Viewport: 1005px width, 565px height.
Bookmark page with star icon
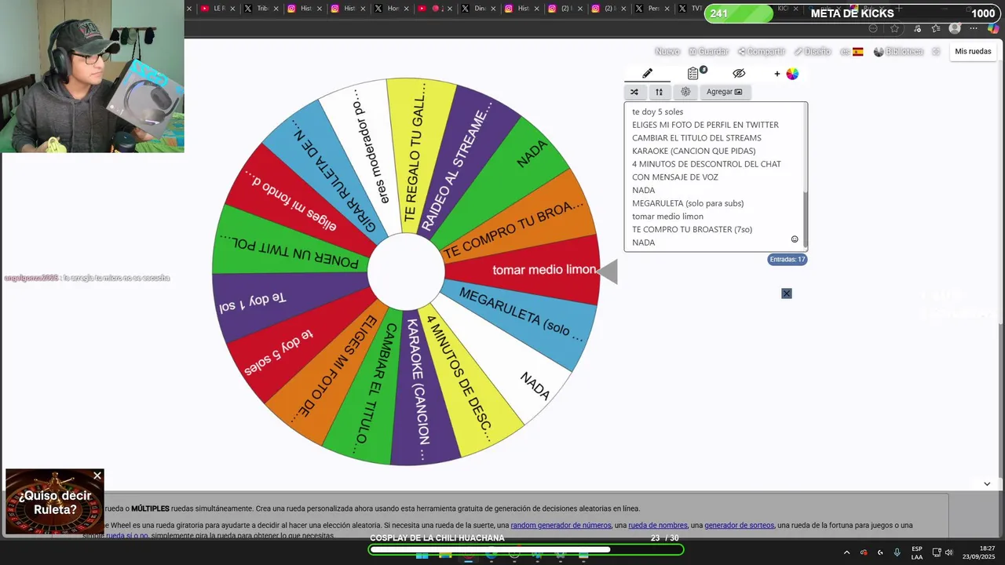[894, 28]
